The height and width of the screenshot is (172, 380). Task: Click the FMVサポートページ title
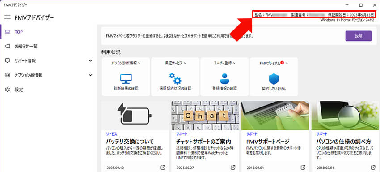point(268,142)
